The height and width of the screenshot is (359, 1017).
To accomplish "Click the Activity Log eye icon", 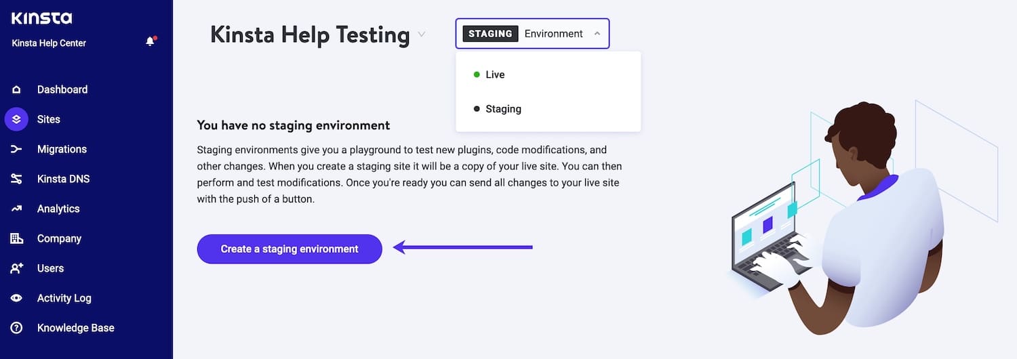I will [16, 298].
